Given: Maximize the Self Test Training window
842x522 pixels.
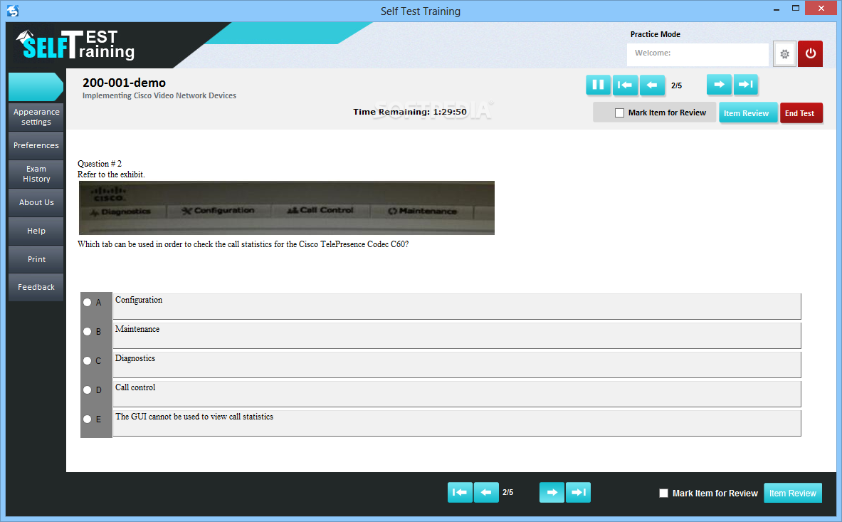Looking at the screenshot, I should point(796,8).
